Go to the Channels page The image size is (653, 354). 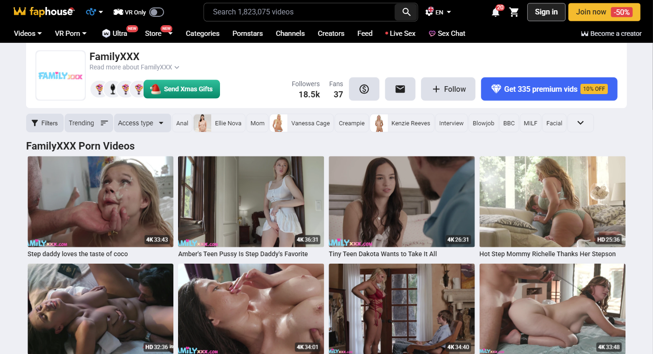tap(290, 34)
